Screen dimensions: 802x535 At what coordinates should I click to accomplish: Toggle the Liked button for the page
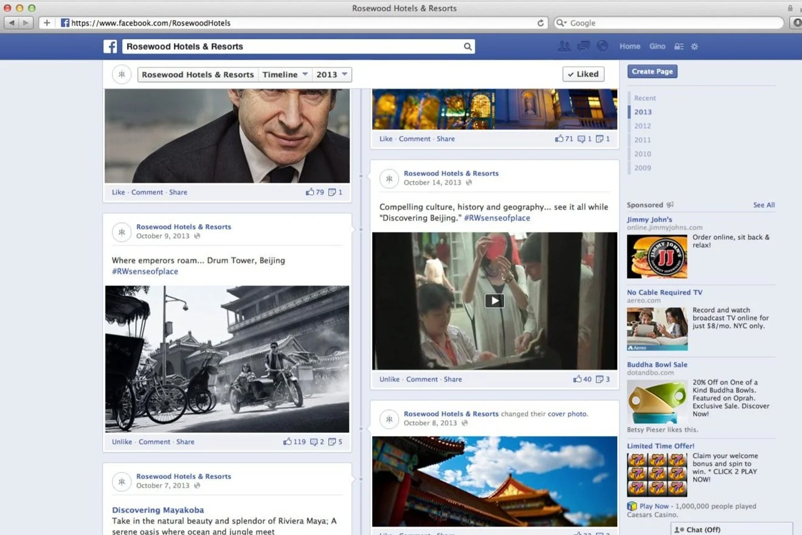583,74
